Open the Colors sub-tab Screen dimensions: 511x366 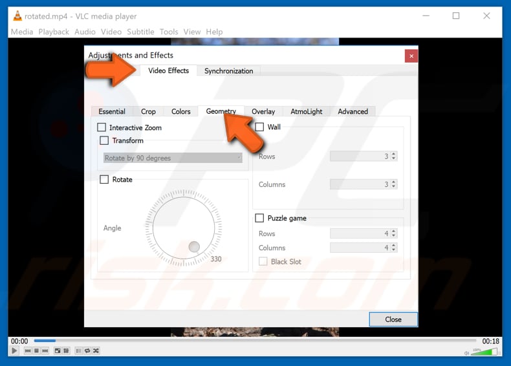click(x=181, y=111)
